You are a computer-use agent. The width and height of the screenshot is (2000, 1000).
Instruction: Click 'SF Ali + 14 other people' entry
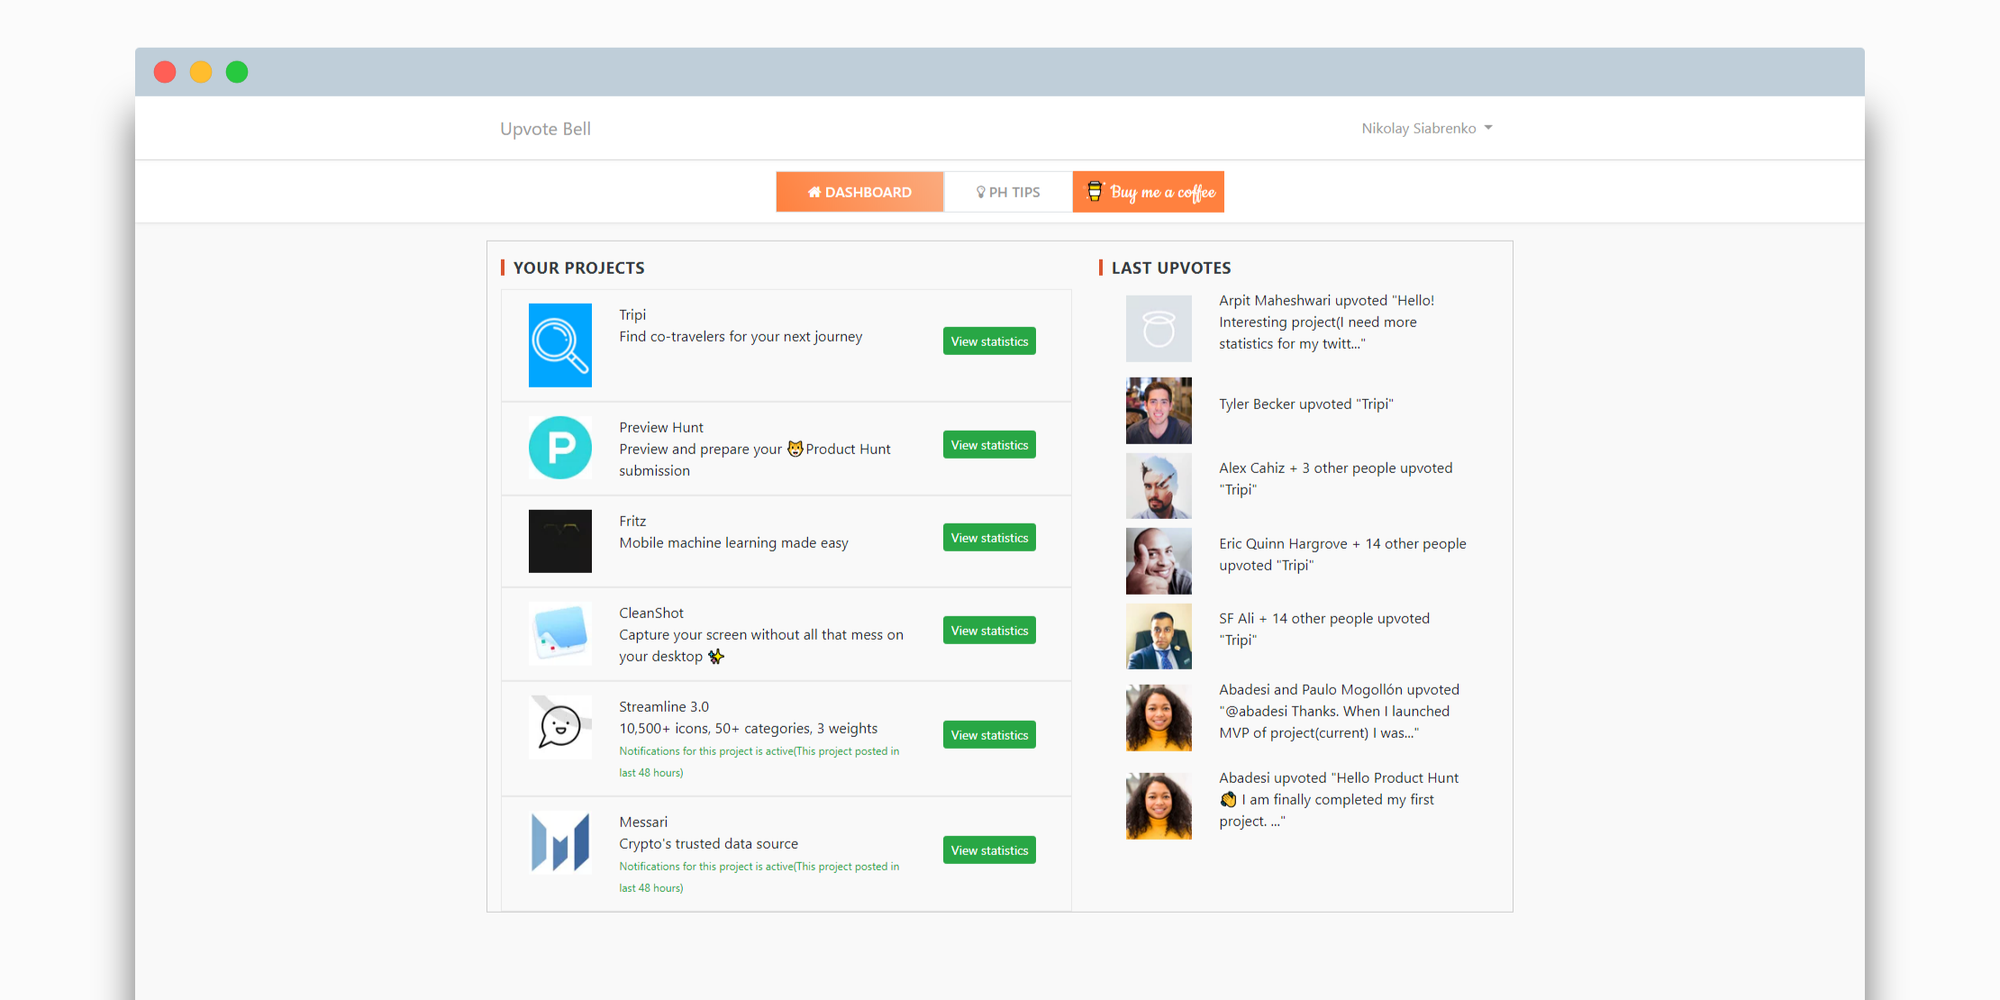click(x=1324, y=629)
